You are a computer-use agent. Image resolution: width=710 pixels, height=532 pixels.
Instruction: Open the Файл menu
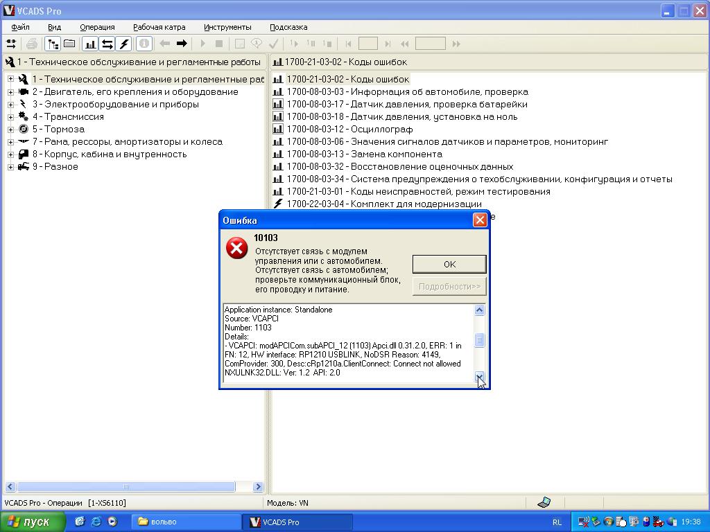pos(20,27)
